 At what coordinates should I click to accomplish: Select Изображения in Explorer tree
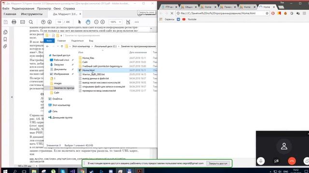(61, 74)
